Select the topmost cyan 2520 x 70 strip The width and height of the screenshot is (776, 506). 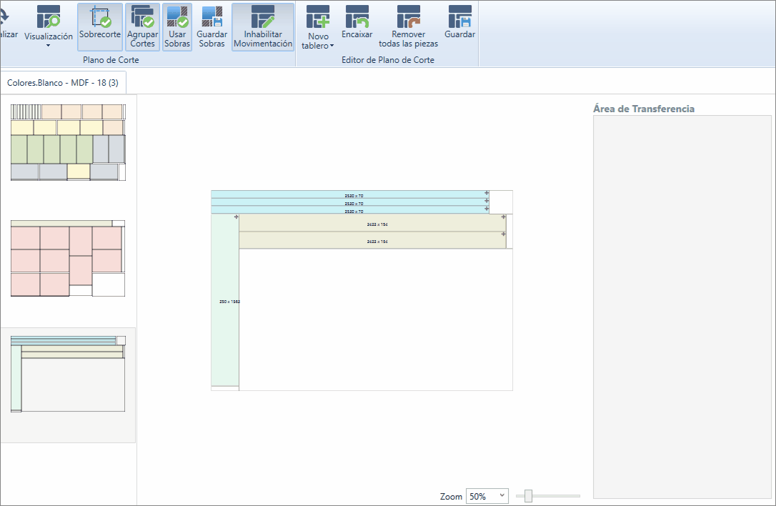click(350, 194)
